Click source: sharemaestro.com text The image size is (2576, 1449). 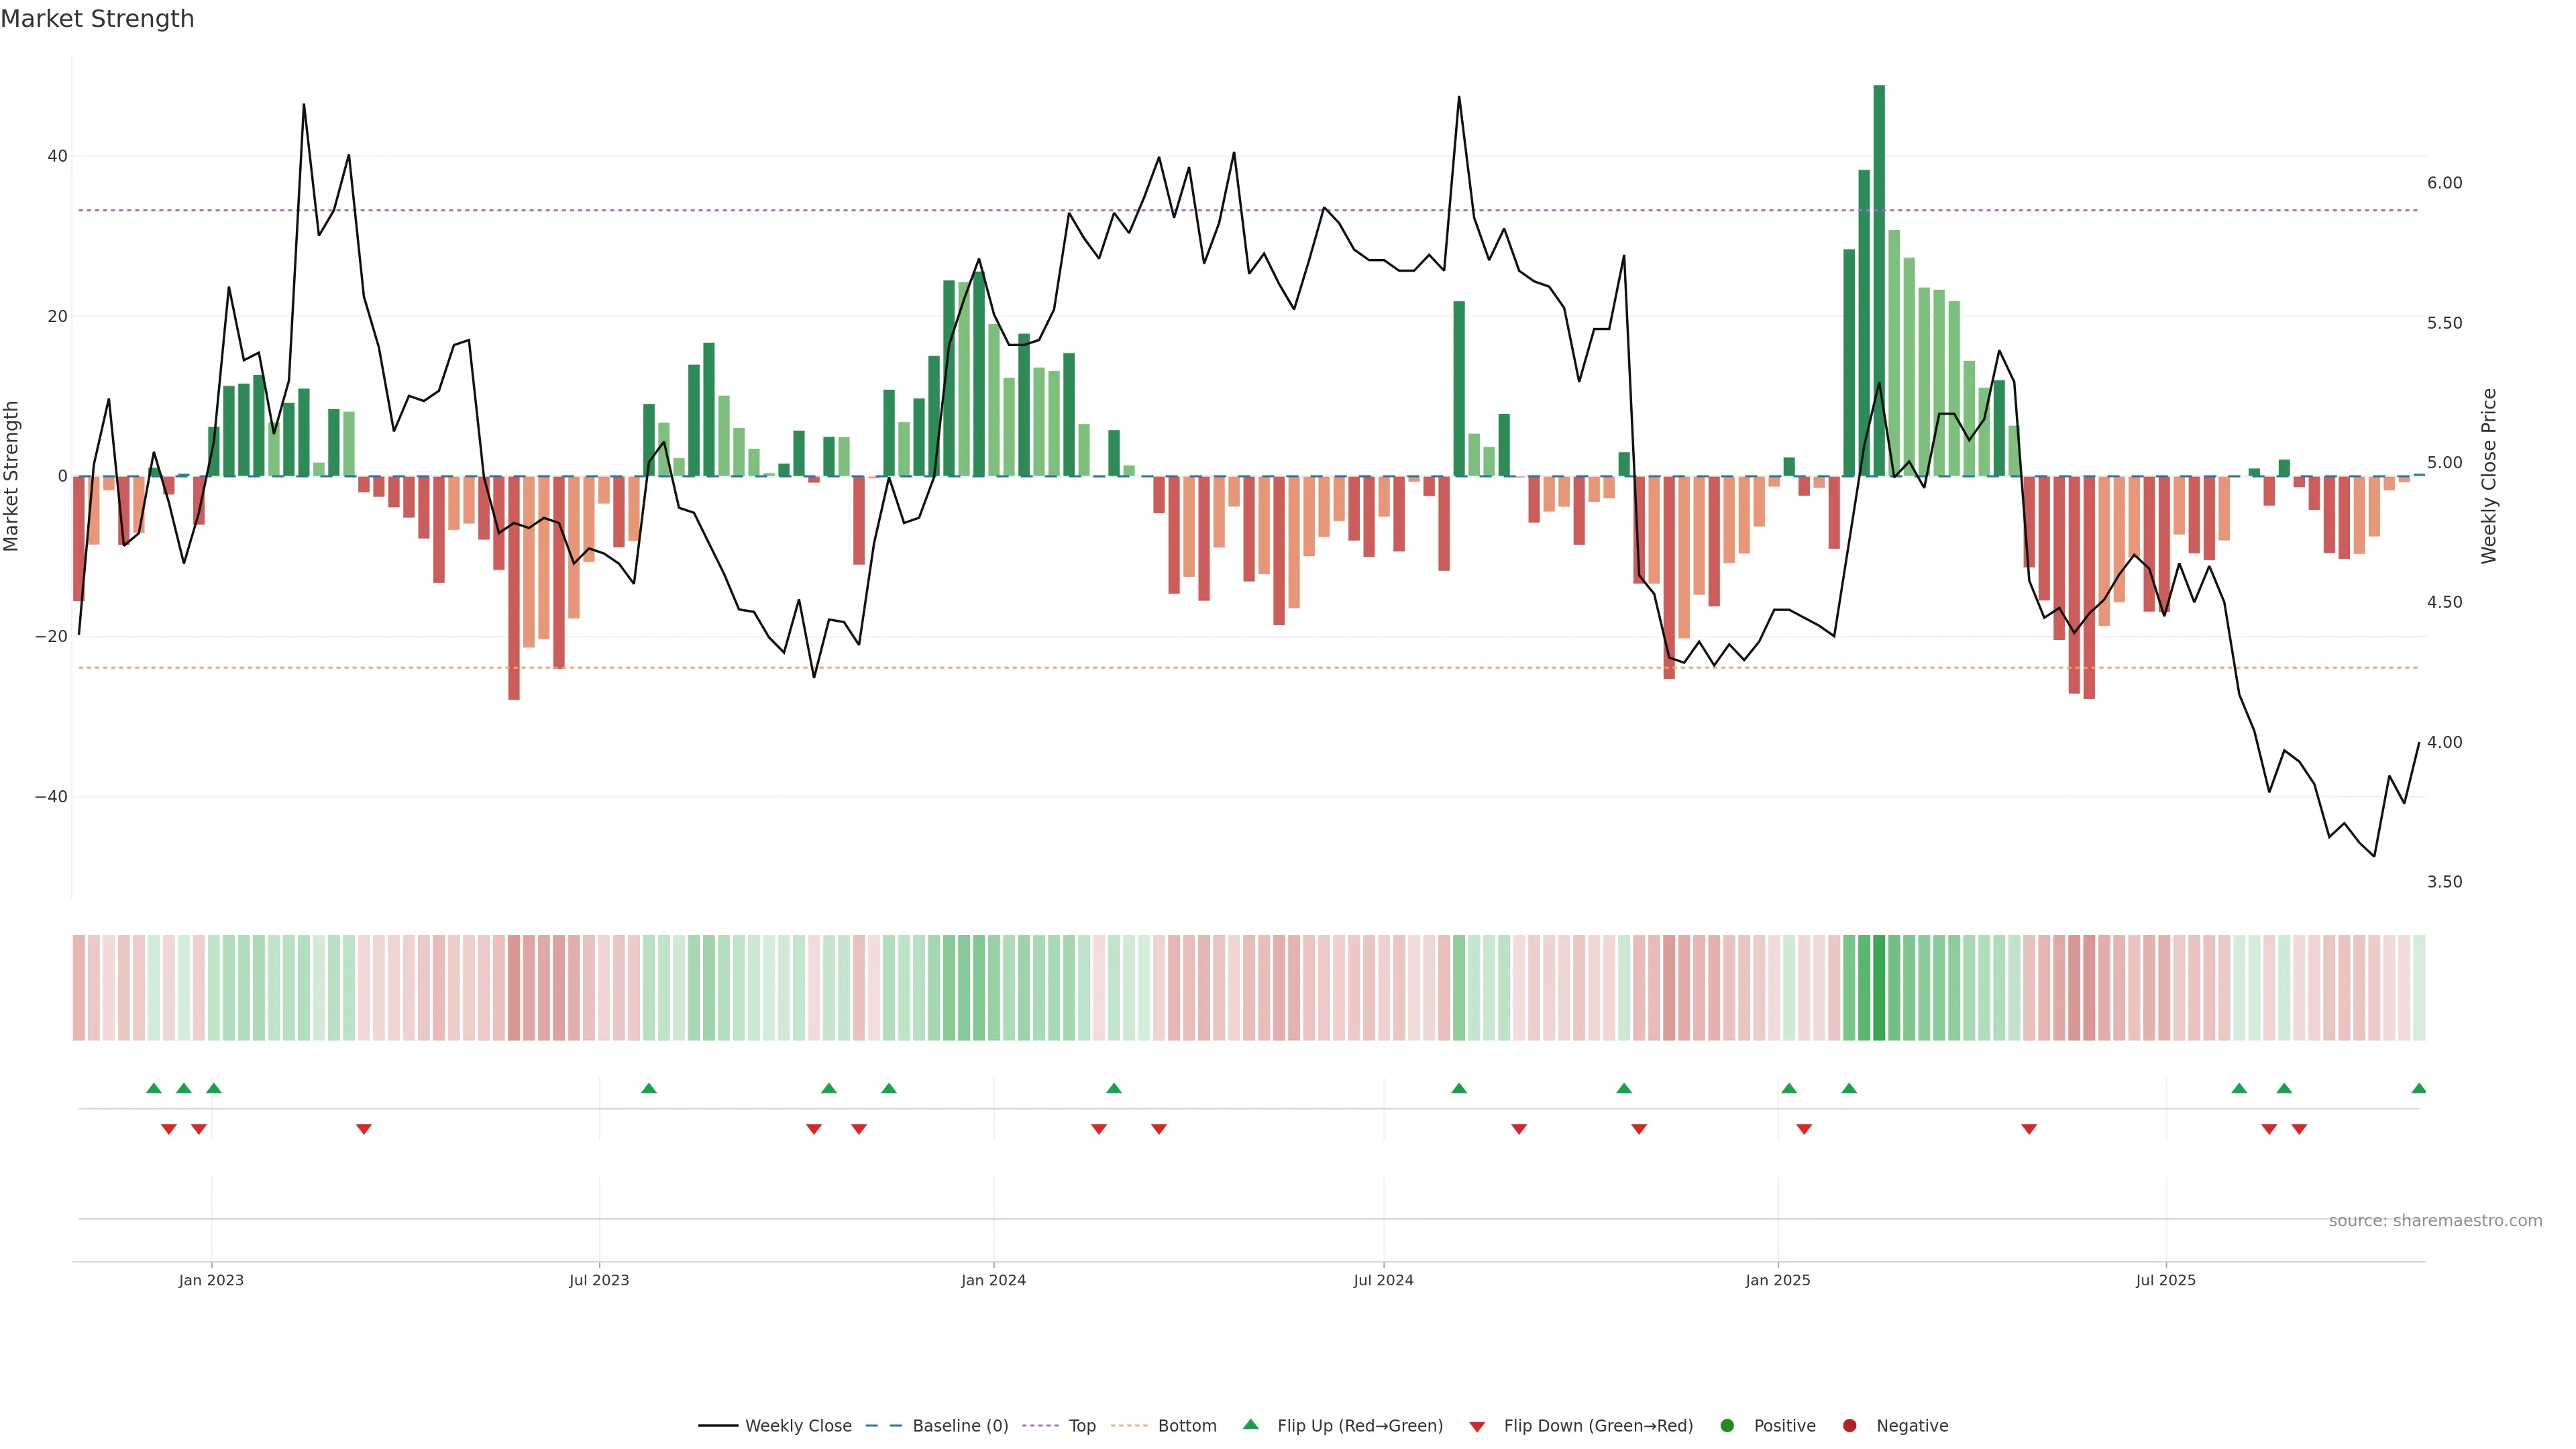pyautogui.click(x=2435, y=1221)
